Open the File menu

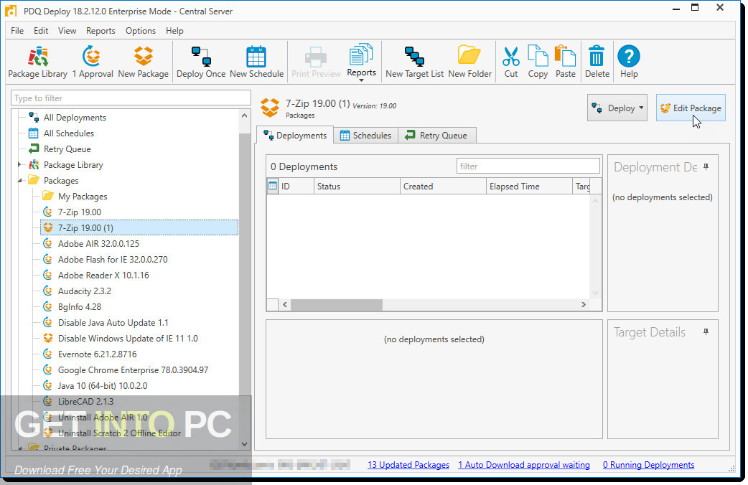17,31
